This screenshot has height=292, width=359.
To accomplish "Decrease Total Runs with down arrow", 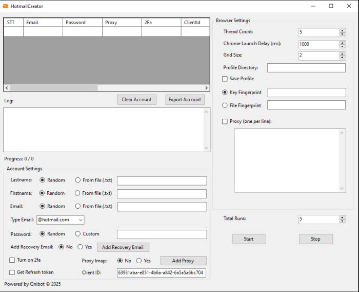I will click(342, 221).
